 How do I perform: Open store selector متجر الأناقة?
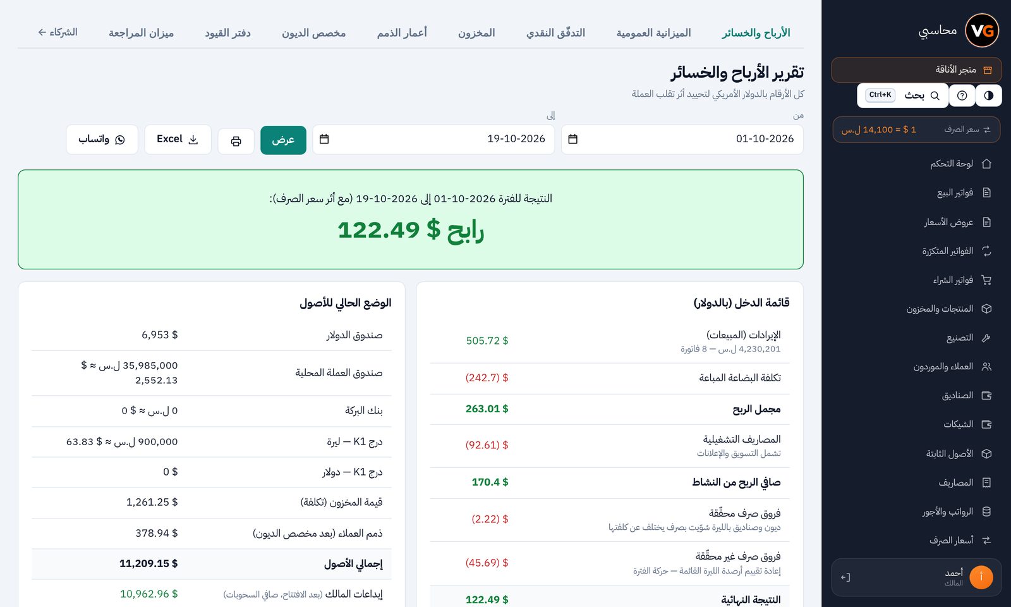(x=916, y=70)
